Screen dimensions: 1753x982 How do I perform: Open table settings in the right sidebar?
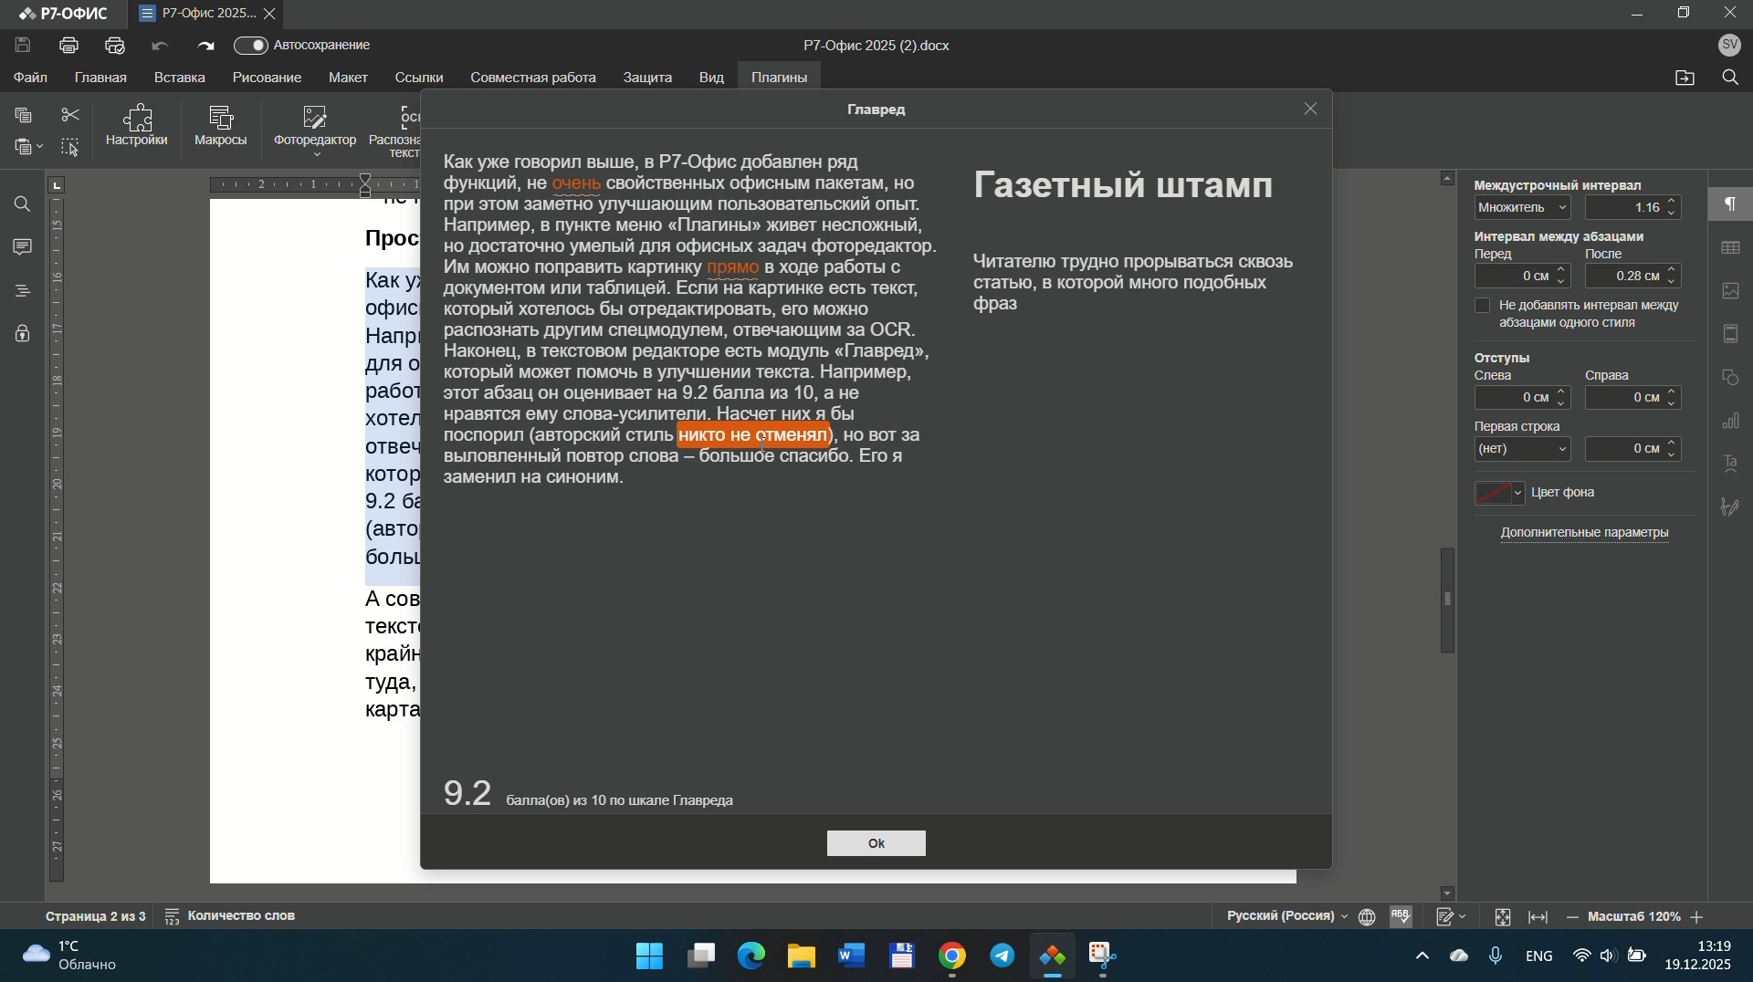[1731, 248]
